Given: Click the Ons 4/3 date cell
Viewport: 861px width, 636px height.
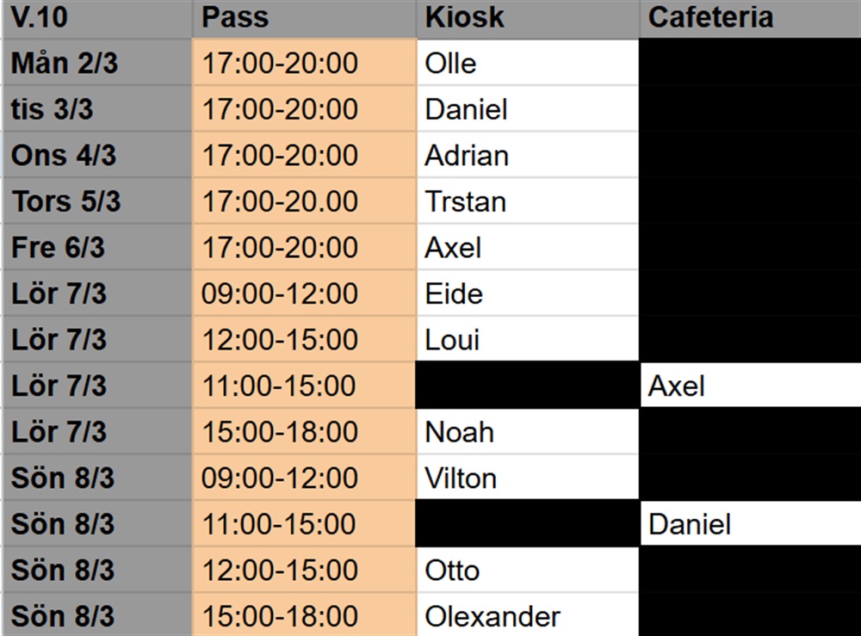Looking at the screenshot, I should 96,156.
